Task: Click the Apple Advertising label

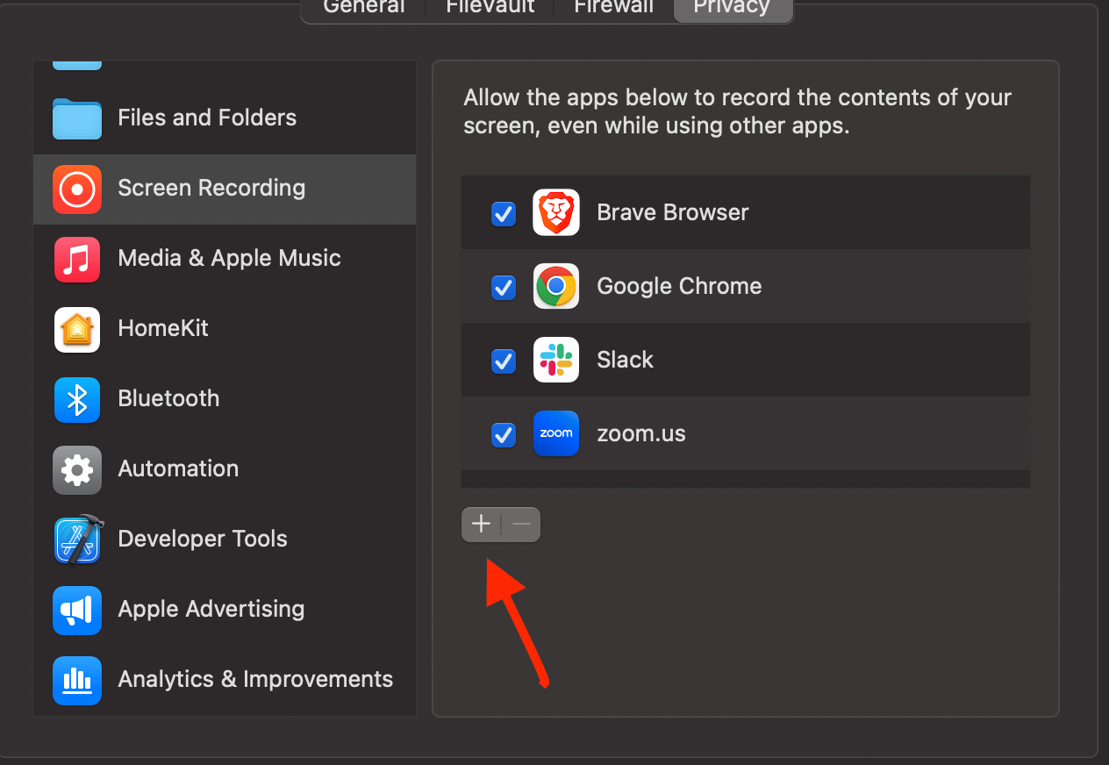Action: (x=211, y=609)
